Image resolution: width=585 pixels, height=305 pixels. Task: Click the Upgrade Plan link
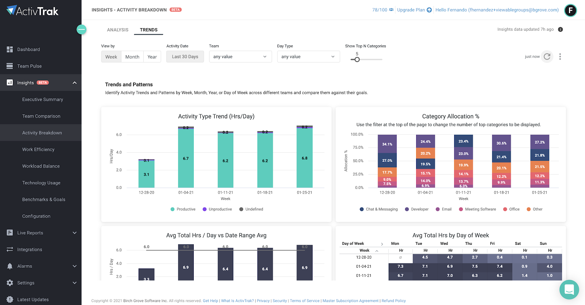411,10
